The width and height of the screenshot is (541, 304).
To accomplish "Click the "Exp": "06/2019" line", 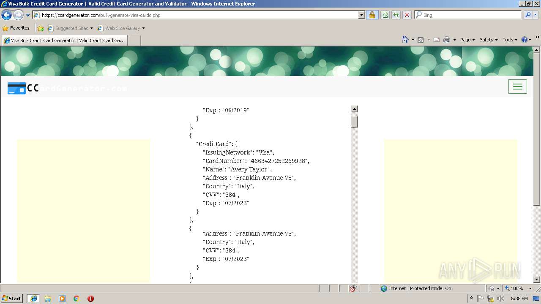I will 226,110.
